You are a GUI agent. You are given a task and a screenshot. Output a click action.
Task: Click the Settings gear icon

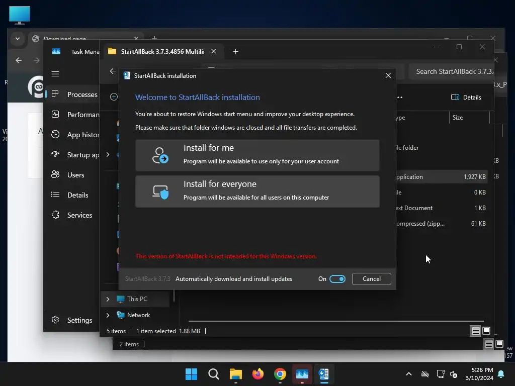[x=55, y=320]
